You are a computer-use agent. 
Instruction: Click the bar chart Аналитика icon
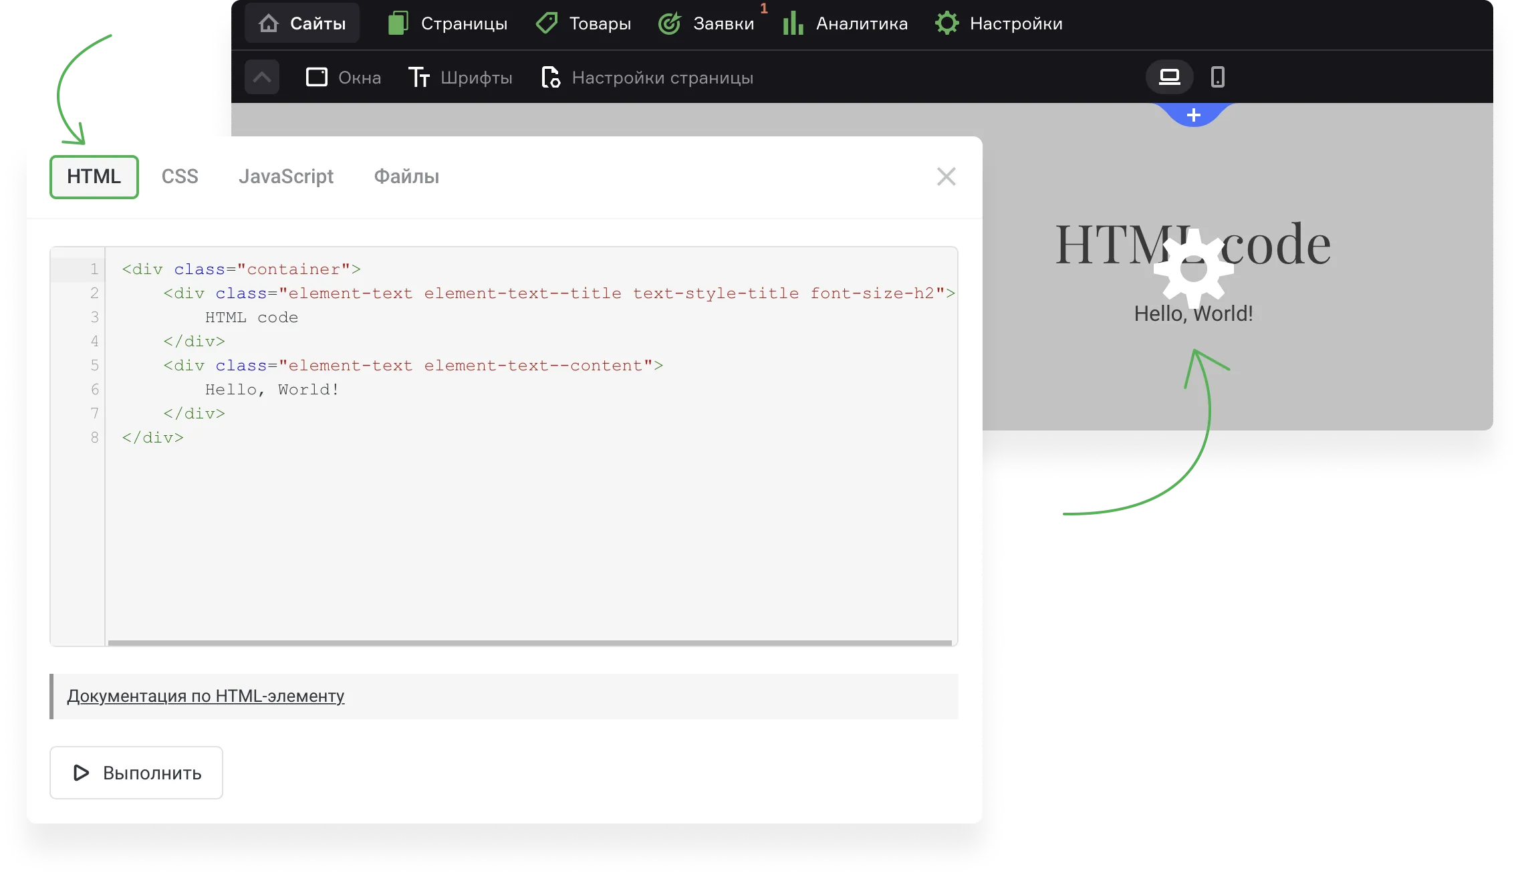[793, 23]
